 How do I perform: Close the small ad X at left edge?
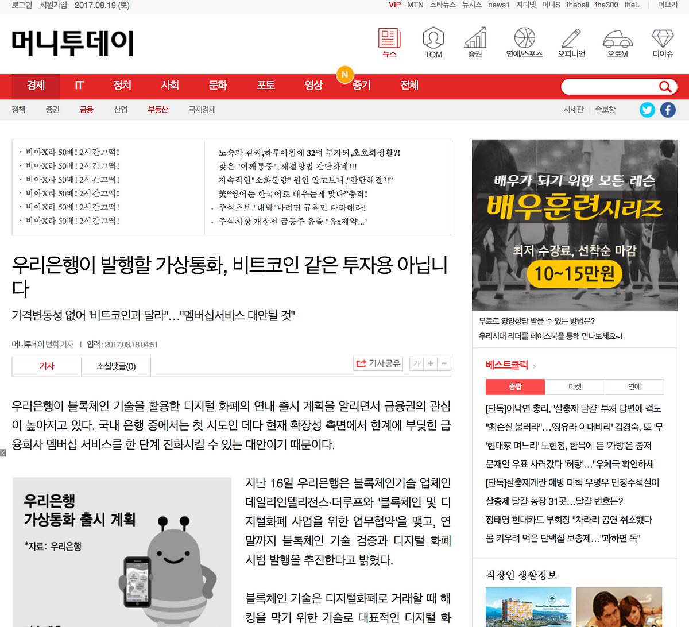coord(3,453)
